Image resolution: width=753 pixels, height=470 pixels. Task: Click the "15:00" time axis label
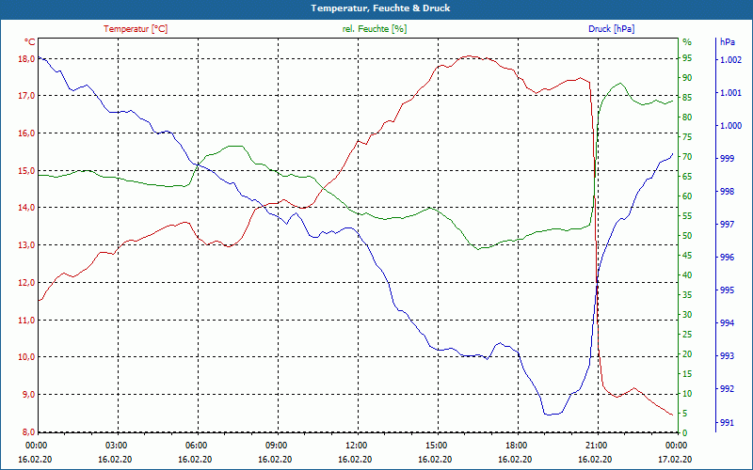pyautogui.click(x=436, y=445)
